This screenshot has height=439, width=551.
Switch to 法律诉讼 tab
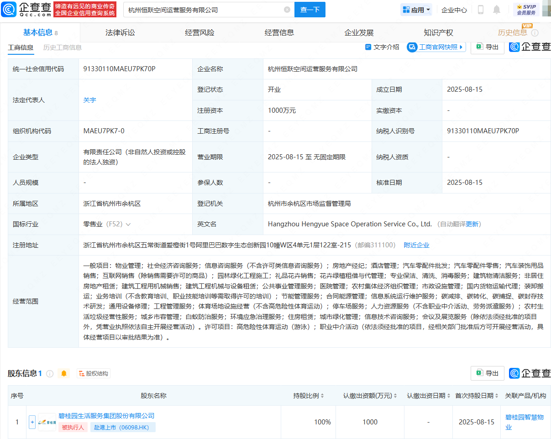point(120,32)
